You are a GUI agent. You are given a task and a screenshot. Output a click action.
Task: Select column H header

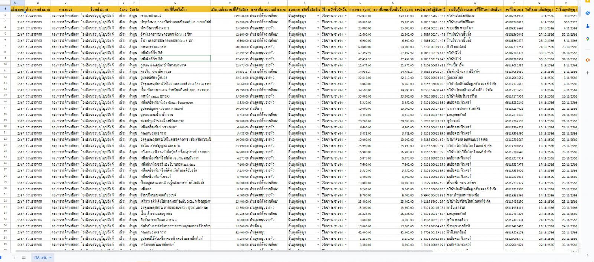[x=230, y=3]
